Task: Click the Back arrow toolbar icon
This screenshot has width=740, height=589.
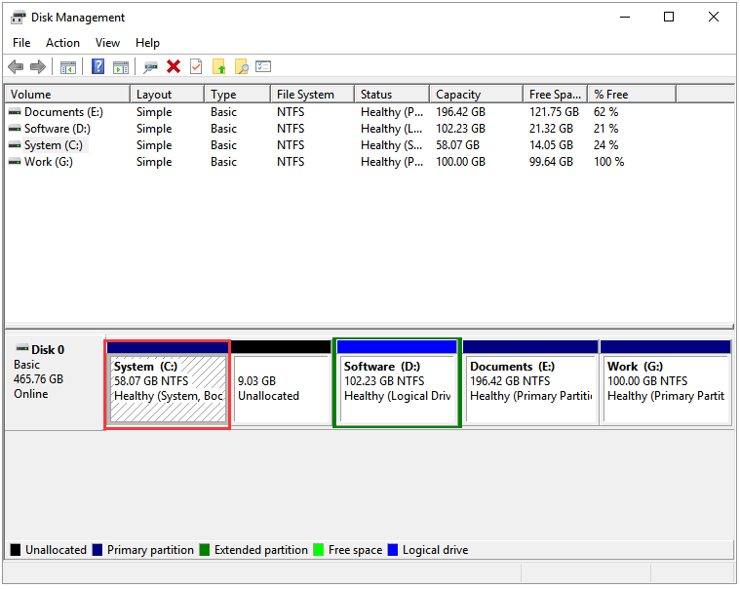Action: click(x=16, y=67)
